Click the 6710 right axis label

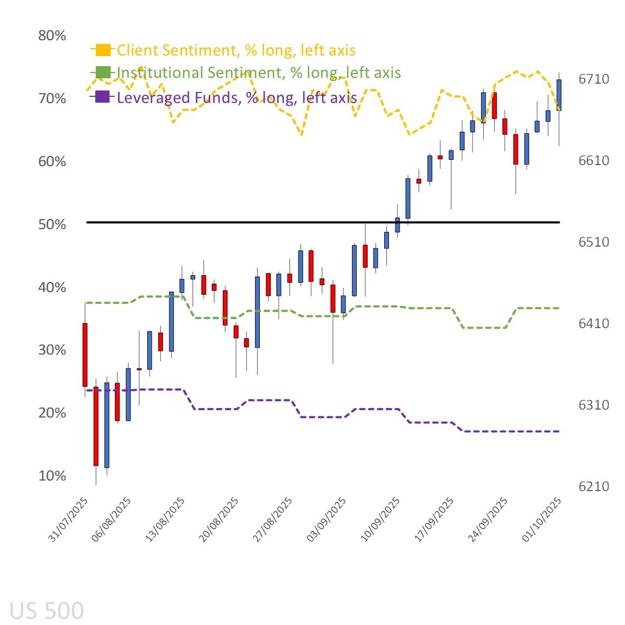pos(594,79)
